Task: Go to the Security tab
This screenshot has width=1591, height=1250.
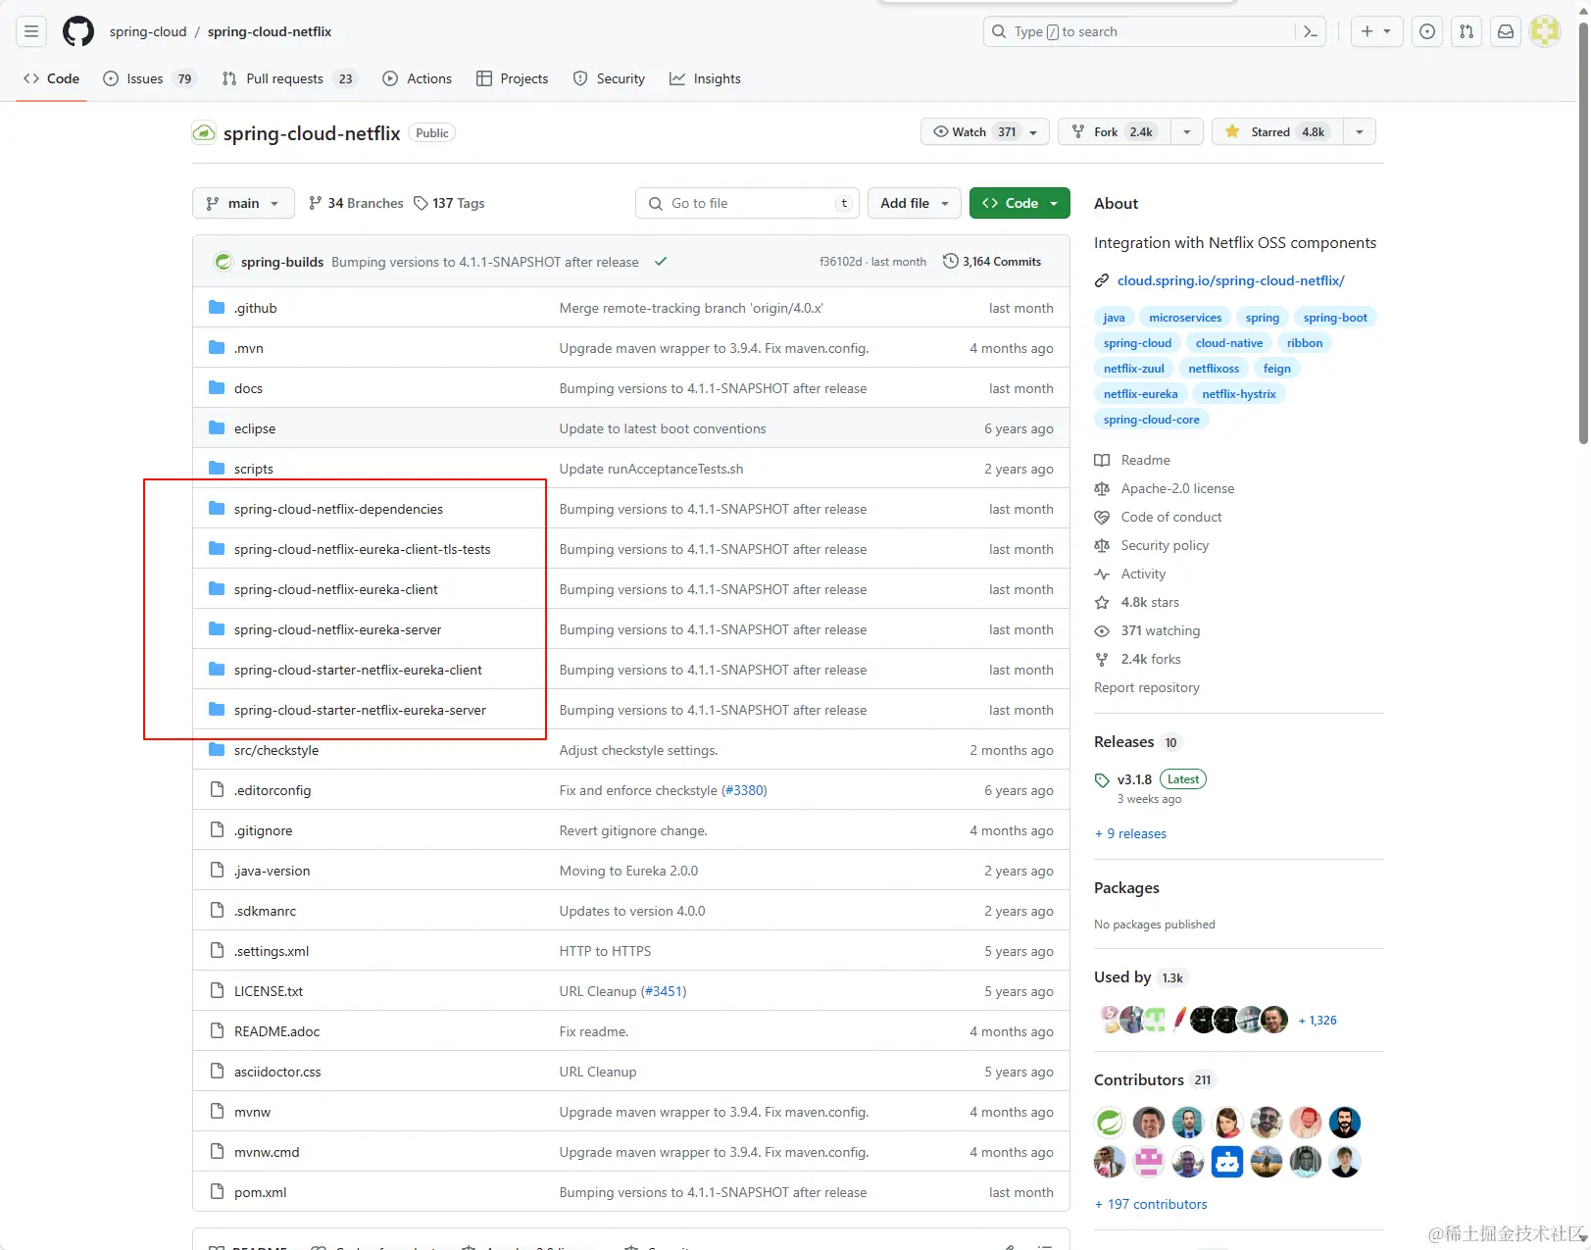Action: [x=610, y=78]
